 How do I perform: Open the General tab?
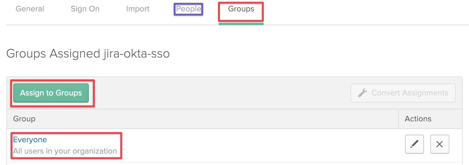(30, 9)
